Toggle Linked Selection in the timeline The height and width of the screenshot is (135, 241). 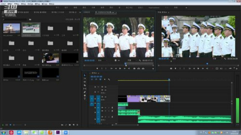(100, 79)
